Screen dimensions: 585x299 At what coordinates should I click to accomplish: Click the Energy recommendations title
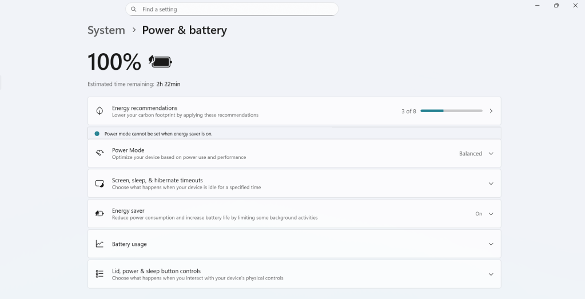pos(145,108)
